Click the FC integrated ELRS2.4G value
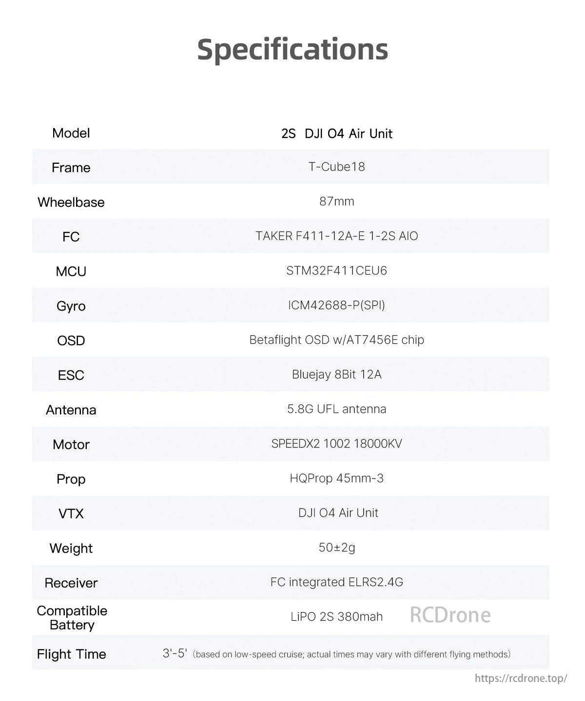Screen dimensions: 585x701 [337, 582]
